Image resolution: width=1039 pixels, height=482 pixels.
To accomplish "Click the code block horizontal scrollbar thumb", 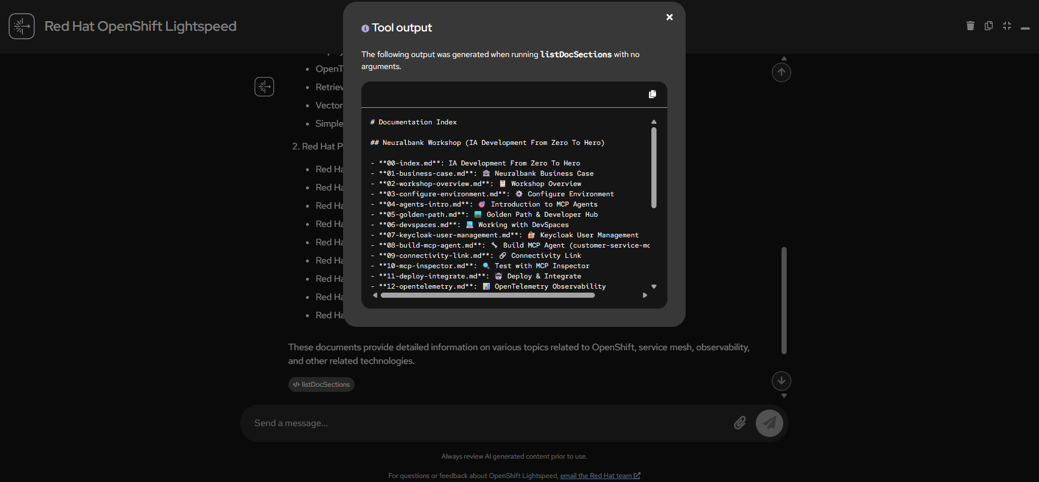I will click(488, 295).
